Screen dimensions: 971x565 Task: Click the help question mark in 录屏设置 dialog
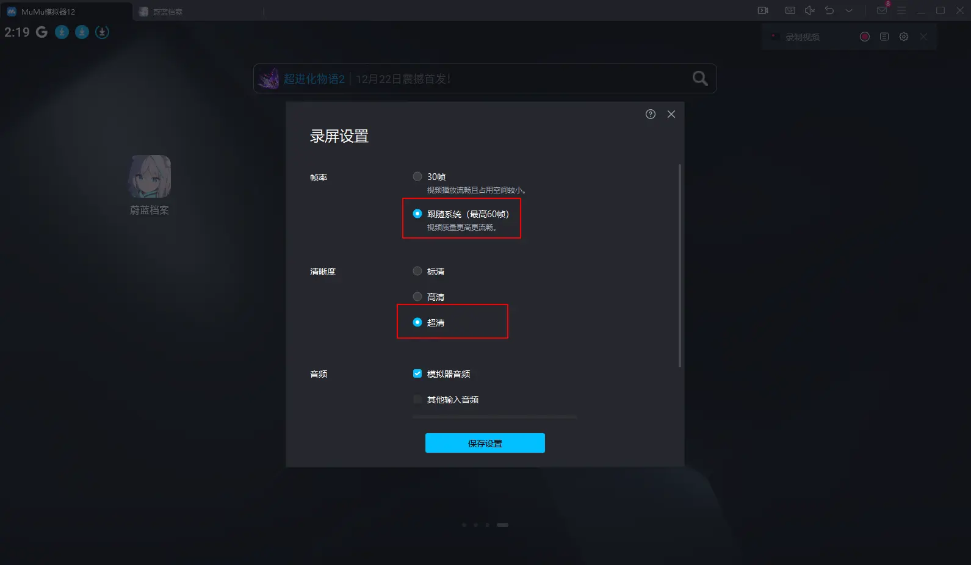(651, 114)
